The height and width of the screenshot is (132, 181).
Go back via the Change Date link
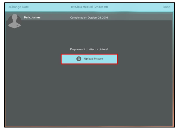pyautogui.click(x=19, y=7)
